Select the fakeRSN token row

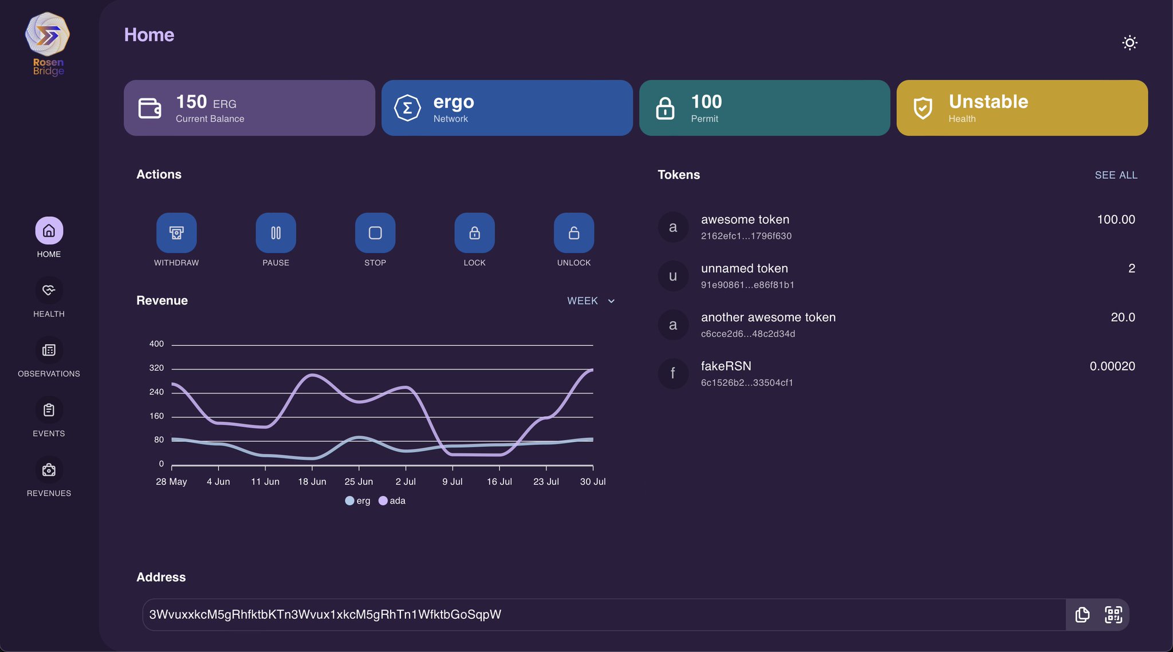[896, 373]
